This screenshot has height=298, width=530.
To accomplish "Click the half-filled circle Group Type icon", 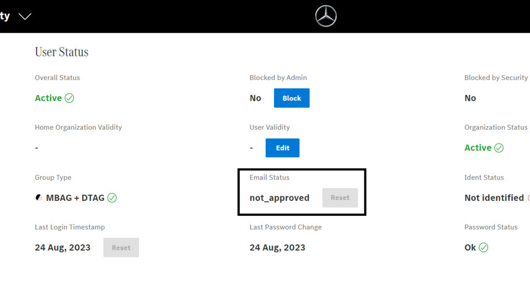I will [39, 198].
